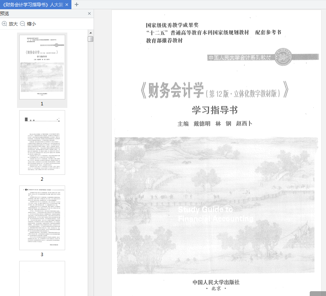The height and width of the screenshot is (296, 326).
Task: Click the 中国人民大学会计系列教材 banner text
Action: [240, 57]
